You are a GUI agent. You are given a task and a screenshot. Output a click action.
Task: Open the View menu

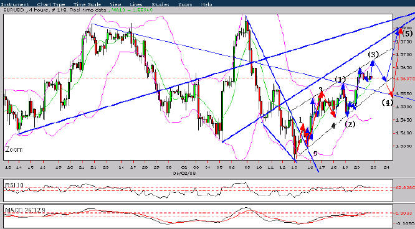pyautogui.click(x=115, y=4)
